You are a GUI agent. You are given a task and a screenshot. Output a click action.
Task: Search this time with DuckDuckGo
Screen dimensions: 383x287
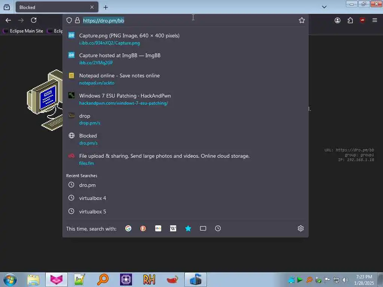pyautogui.click(x=143, y=228)
